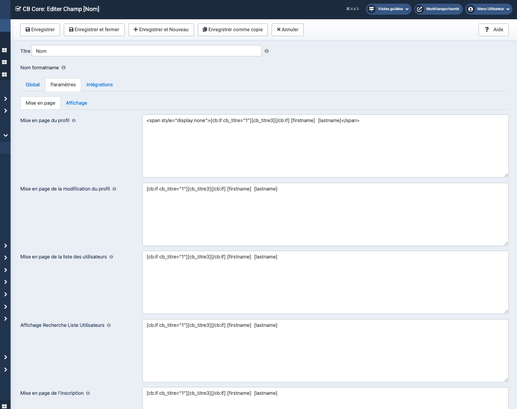This screenshot has height=409, width=517.
Task: Open the Visites guidées dropdown
Action: click(x=389, y=9)
